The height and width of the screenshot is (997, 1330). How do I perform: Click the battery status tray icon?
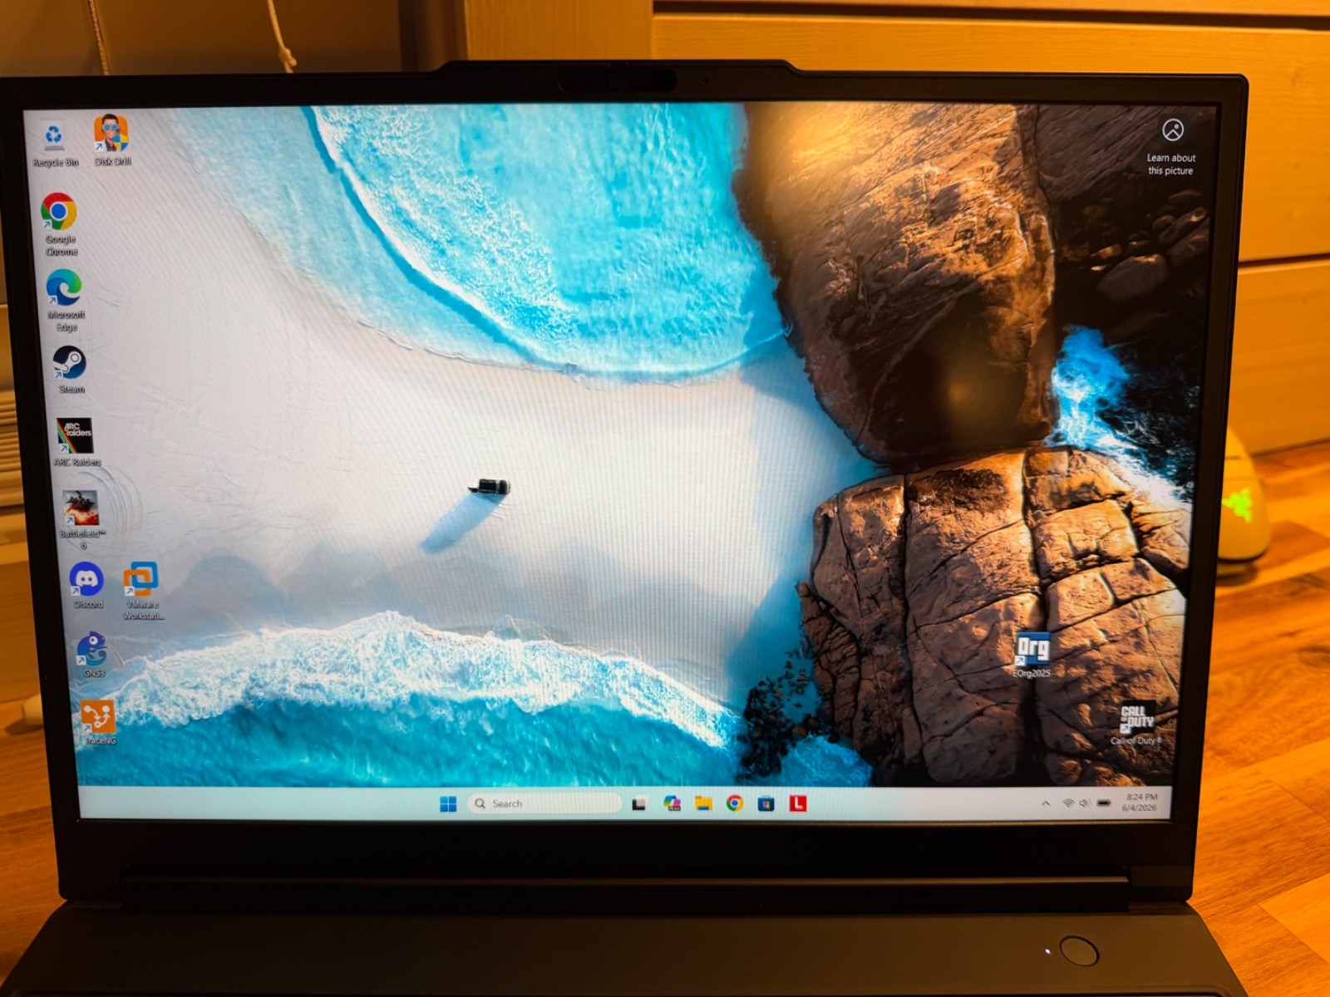[x=1104, y=803]
